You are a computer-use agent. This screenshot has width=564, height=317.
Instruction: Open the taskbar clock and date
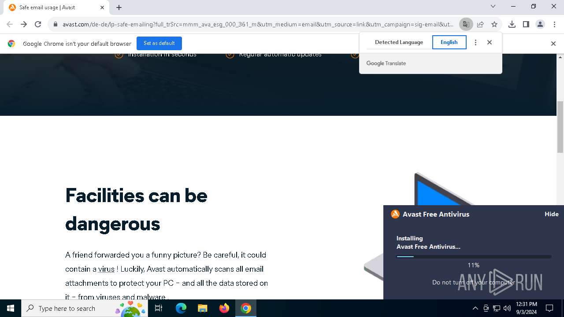click(527, 308)
